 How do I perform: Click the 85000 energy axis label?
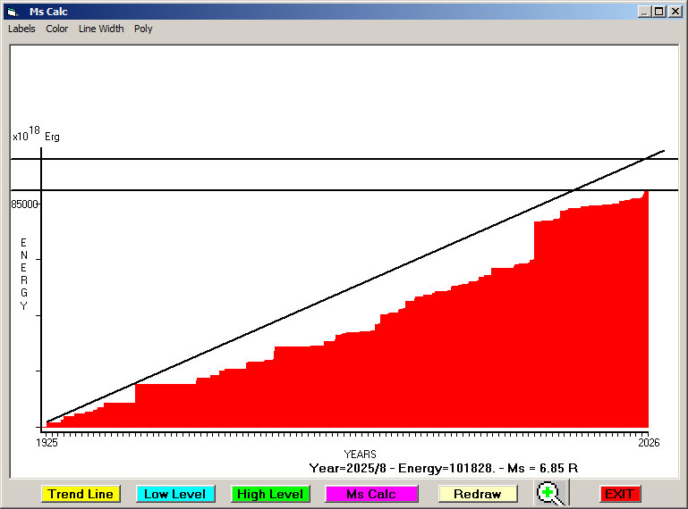coord(24,204)
